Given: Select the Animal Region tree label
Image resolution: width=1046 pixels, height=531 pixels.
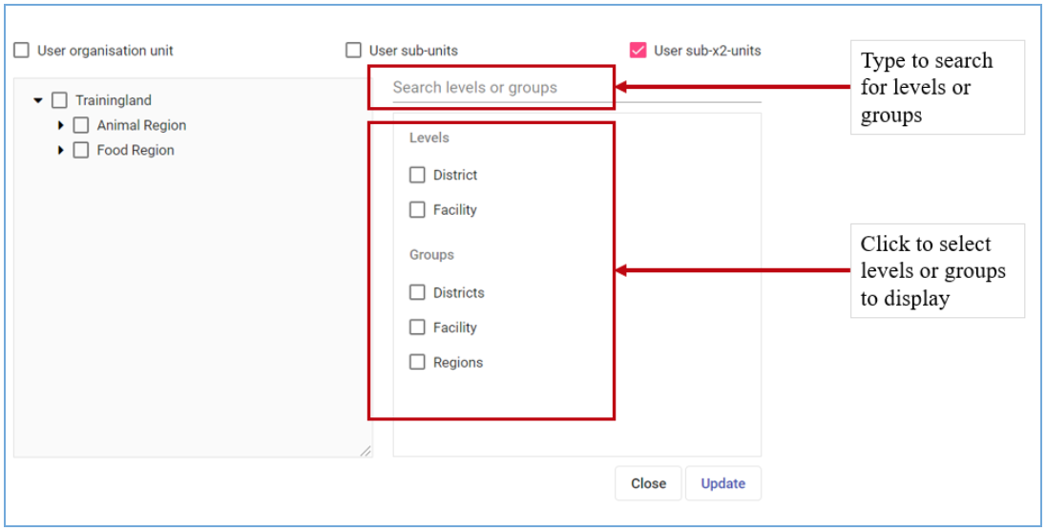Looking at the screenshot, I should (x=141, y=125).
